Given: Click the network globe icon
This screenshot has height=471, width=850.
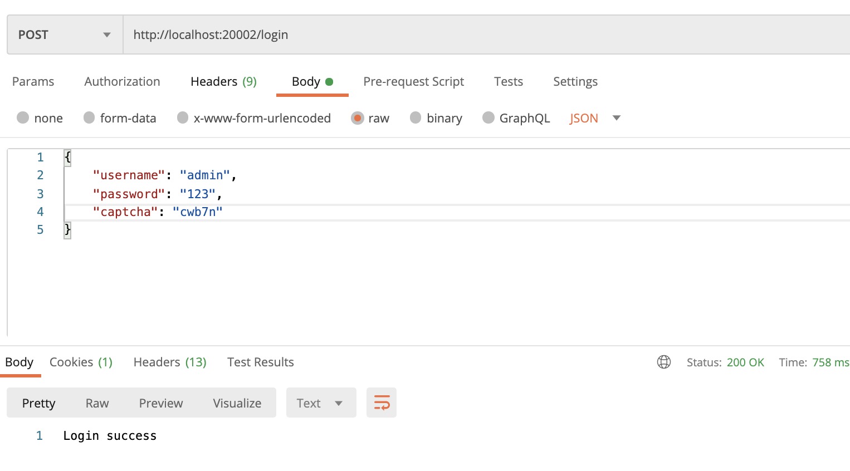Looking at the screenshot, I should (664, 362).
